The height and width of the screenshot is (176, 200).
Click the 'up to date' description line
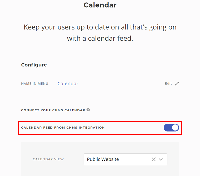click(x=100, y=27)
